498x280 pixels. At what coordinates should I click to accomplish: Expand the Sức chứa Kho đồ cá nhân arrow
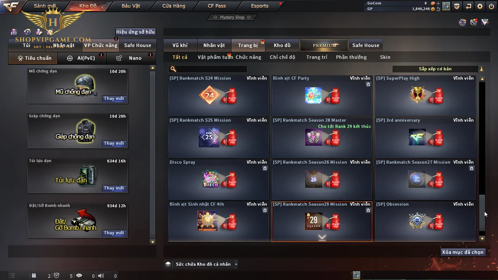click(236, 264)
